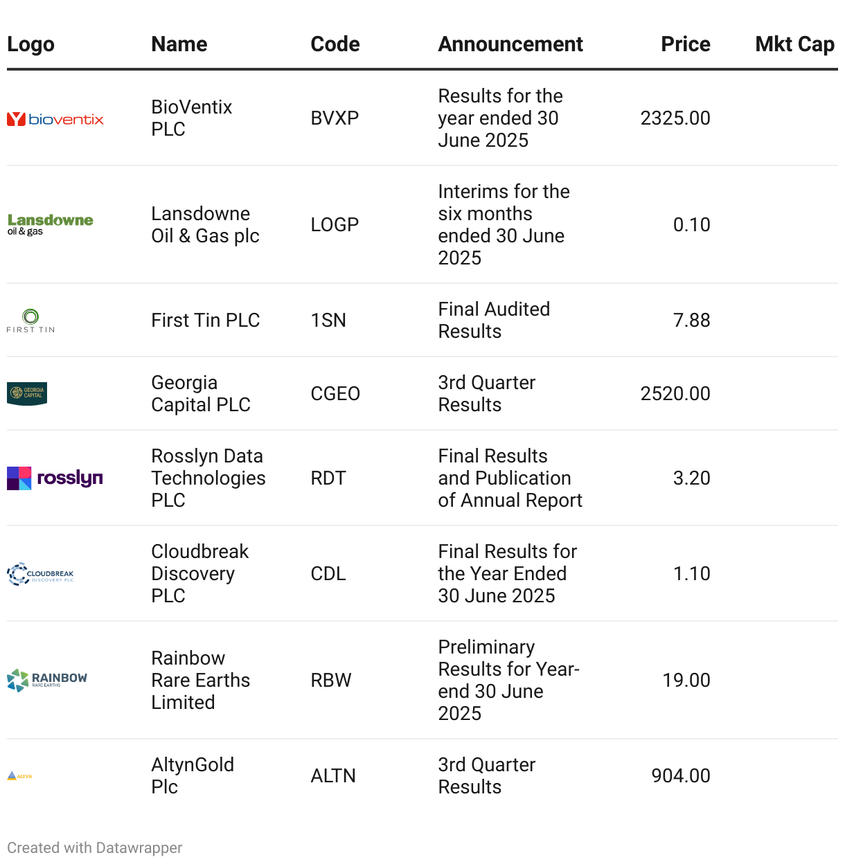Sort table by Name column header

179,44
